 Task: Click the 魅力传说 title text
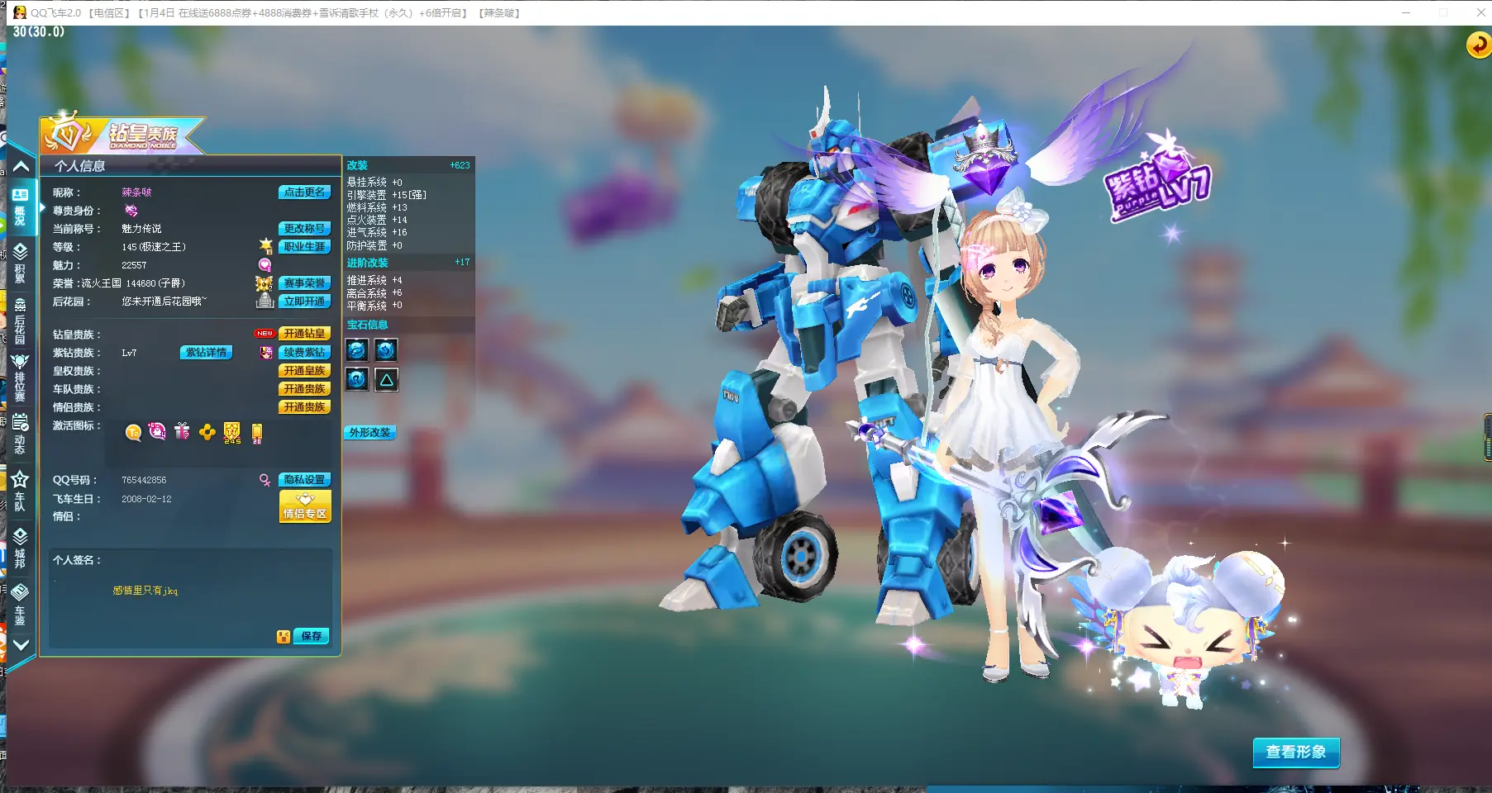141,229
